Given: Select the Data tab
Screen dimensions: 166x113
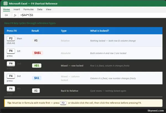Looking at the screenshot, I should (40, 9).
